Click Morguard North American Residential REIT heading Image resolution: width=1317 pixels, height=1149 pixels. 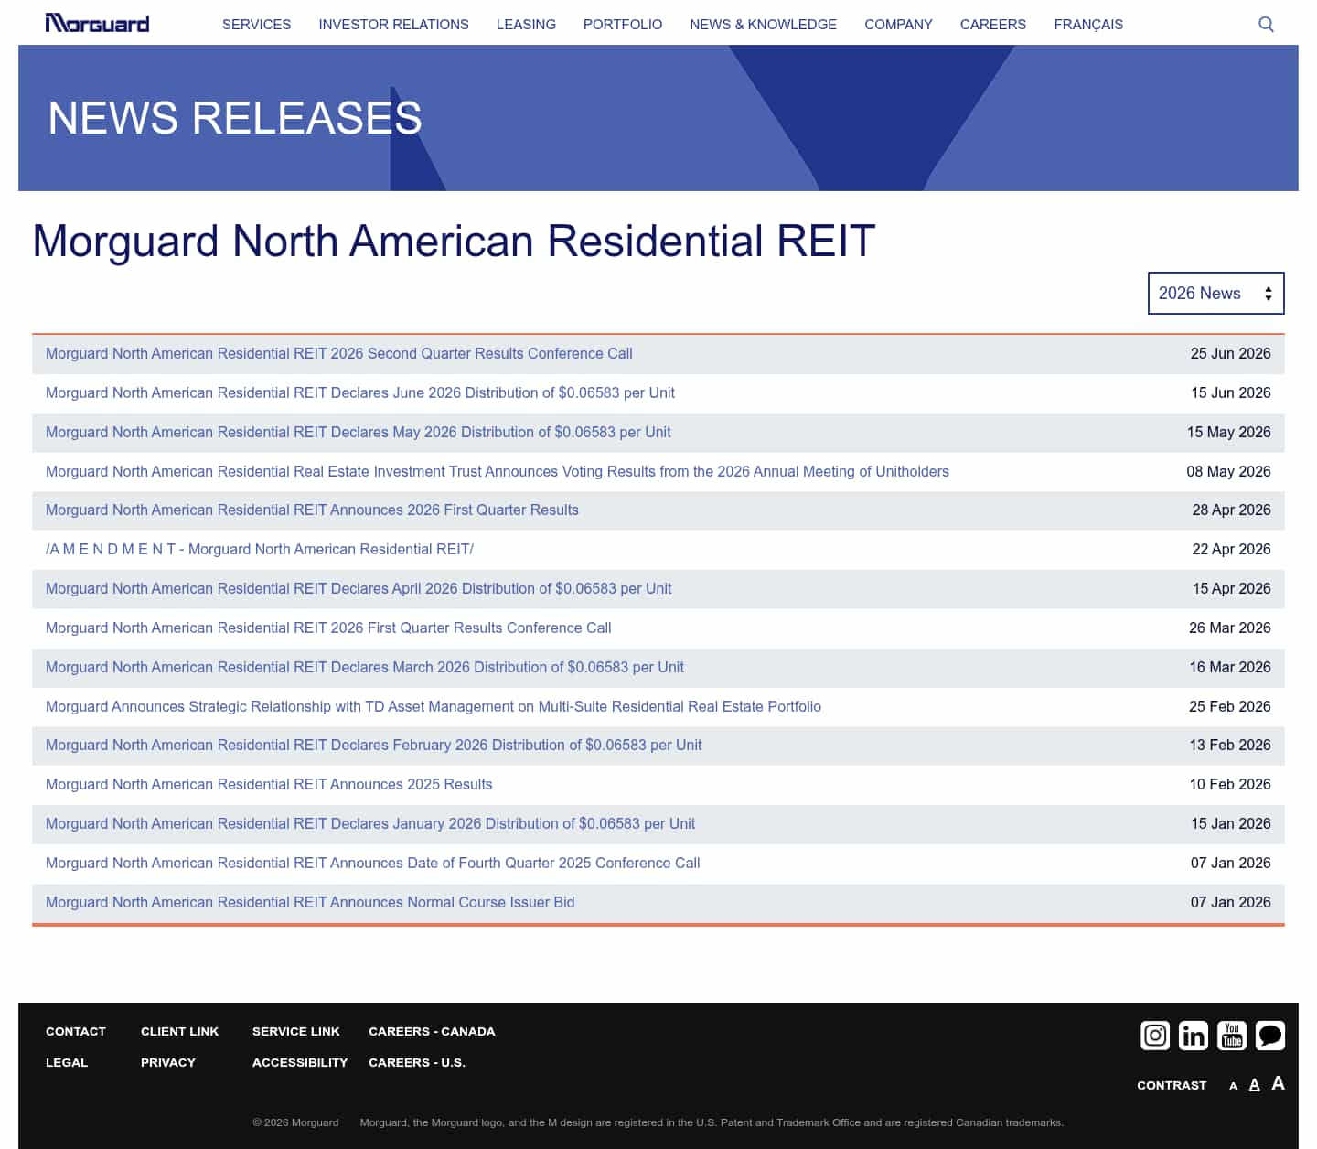(x=454, y=242)
